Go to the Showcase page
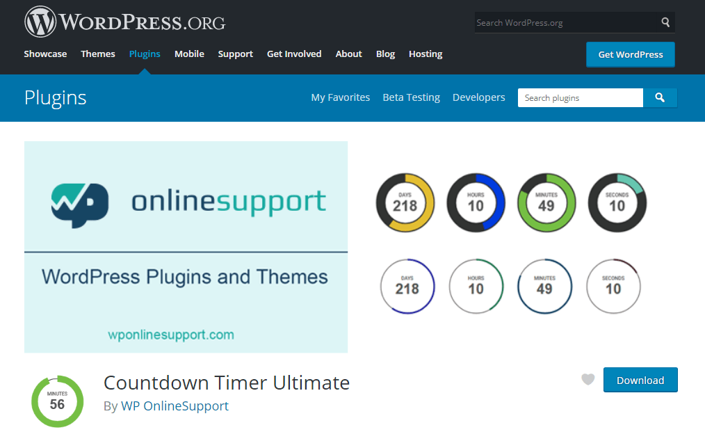This screenshot has width=705, height=432. click(x=45, y=54)
